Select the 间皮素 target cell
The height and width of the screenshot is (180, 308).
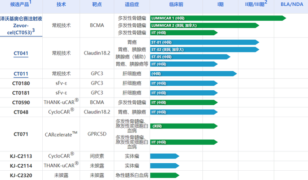[97, 156]
